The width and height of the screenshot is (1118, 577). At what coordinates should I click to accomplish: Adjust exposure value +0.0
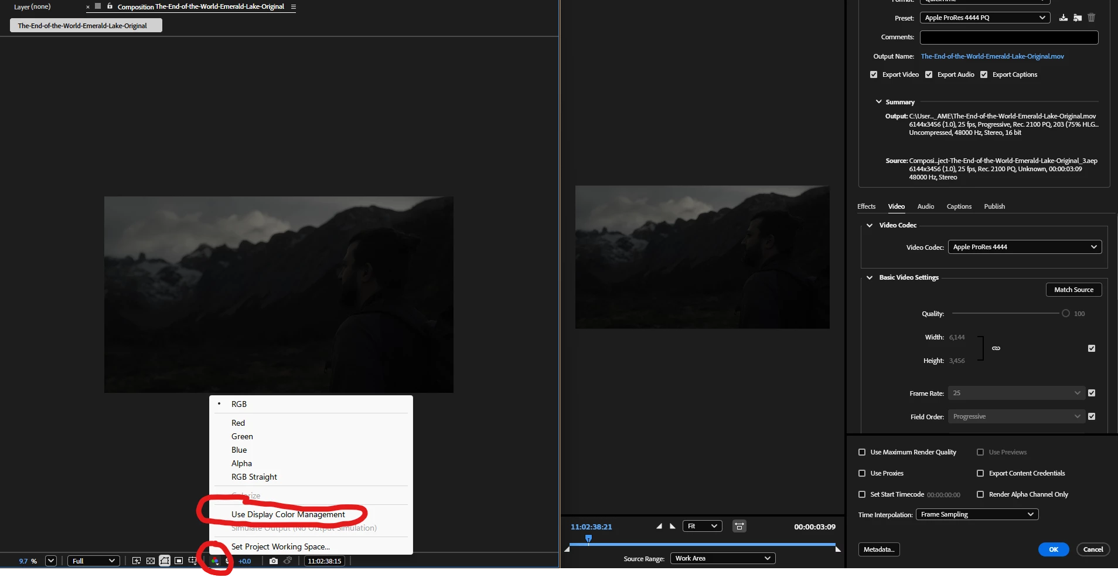[244, 561]
